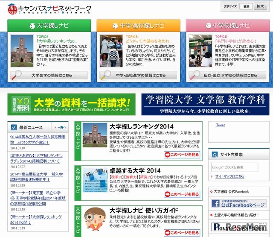Open news 2014年度私立大学一般入試志願者数 上位10大学が確定
Image resolution: width=273 pixels, height=237 pixels.
pyautogui.click(x=38, y=140)
